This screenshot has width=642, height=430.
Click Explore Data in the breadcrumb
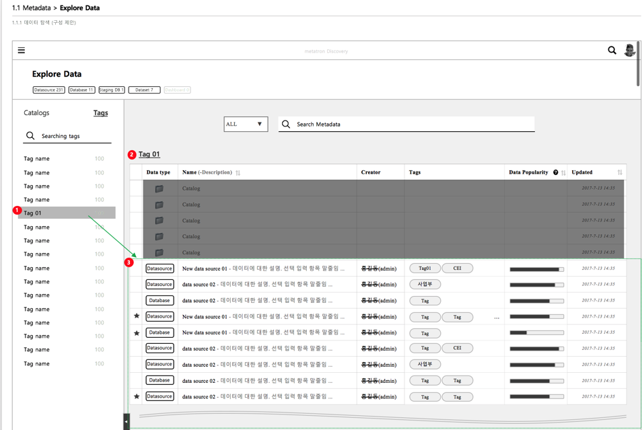pyautogui.click(x=80, y=8)
